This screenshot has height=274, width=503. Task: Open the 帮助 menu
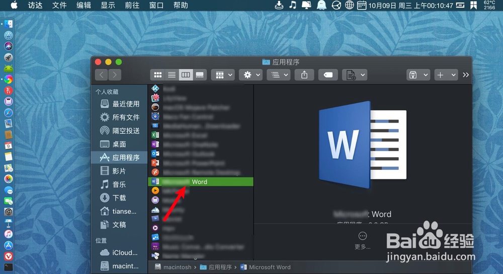click(x=181, y=5)
